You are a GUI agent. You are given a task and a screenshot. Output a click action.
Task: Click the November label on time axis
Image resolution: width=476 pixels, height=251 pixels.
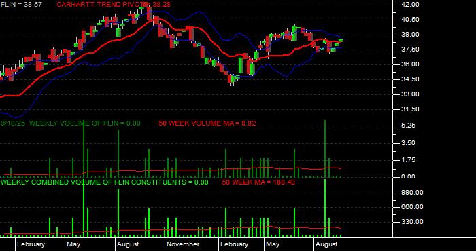(183, 244)
